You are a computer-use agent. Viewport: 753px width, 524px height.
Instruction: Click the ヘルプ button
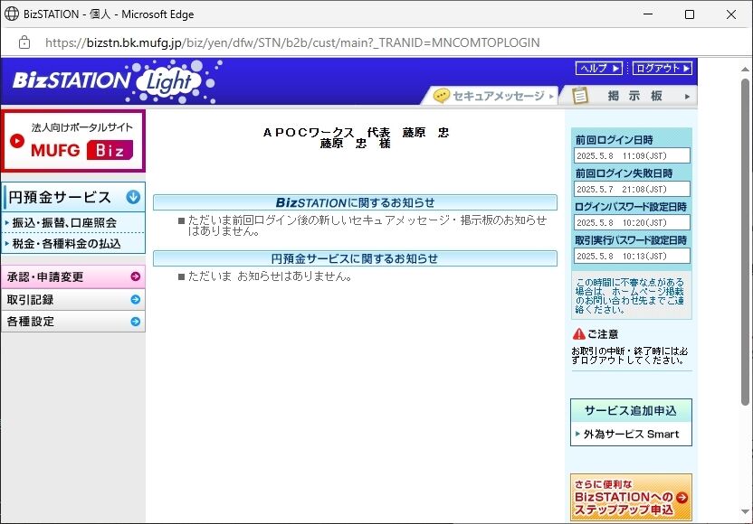[x=599, y=68]
